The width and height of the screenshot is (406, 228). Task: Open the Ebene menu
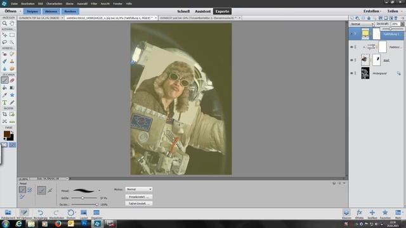click(69, 4)
